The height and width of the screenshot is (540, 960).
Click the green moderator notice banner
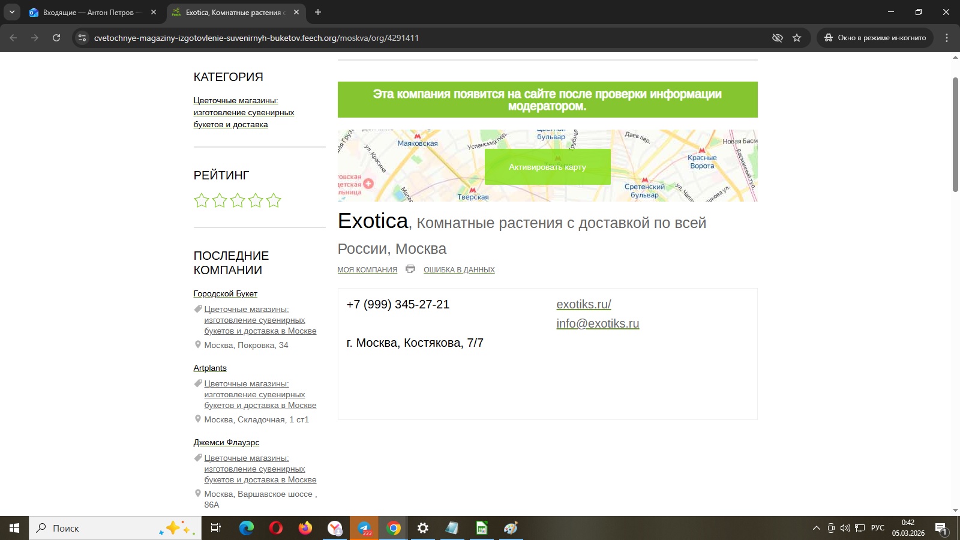tap(548, 100)
